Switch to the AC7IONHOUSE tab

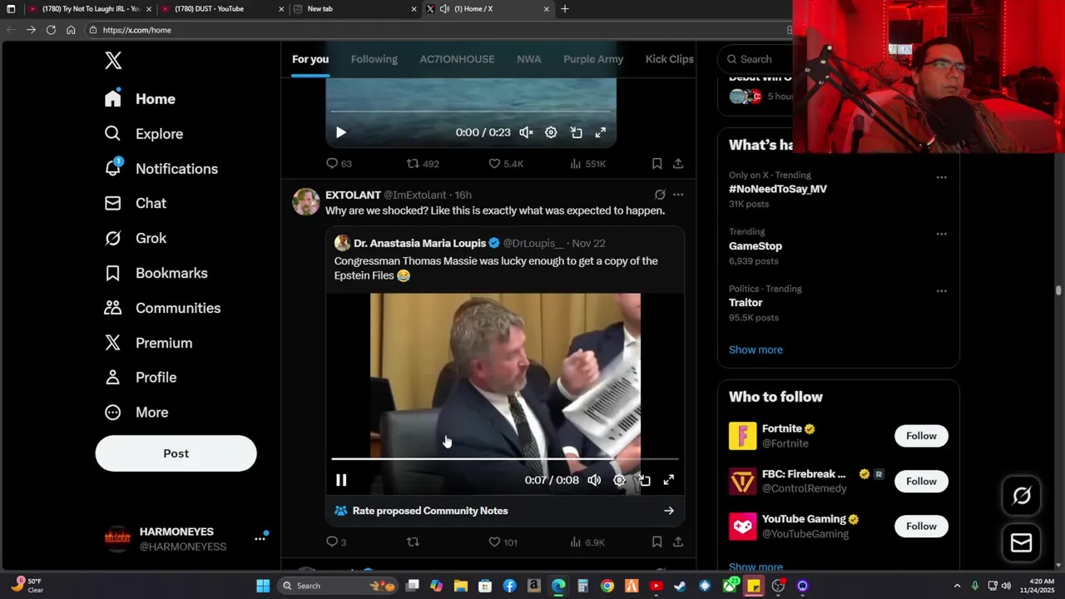click(x=457, y=59)
